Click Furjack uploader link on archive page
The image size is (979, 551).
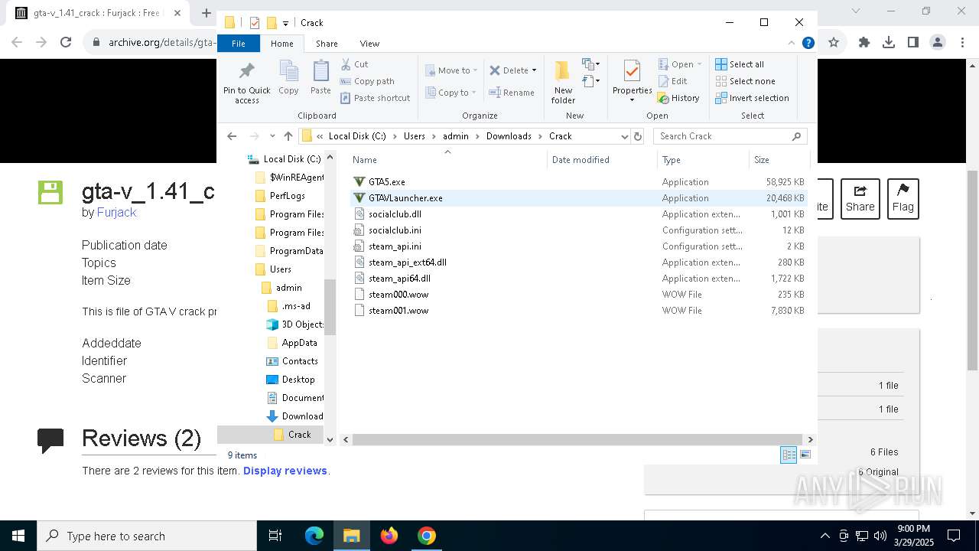116,213
